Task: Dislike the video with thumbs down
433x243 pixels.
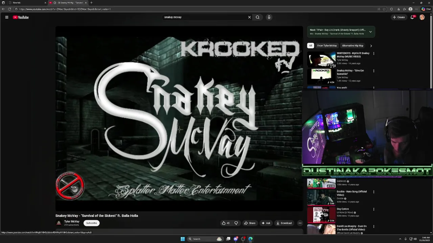Action: pyautogui.click(x=236, y=223)
